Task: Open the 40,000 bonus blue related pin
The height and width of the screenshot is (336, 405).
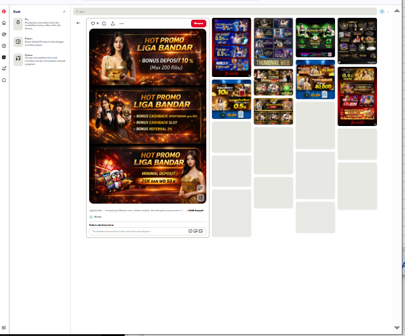Action: click(x=315, y=80)
